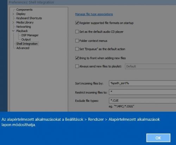Click the Sort incoming files by field
This screenshot has height=145, width=176.
pyautogui.click(x=143, y=83)
